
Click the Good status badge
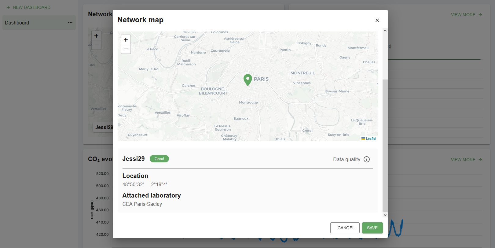pyautogui.click(x=159, y=159)
